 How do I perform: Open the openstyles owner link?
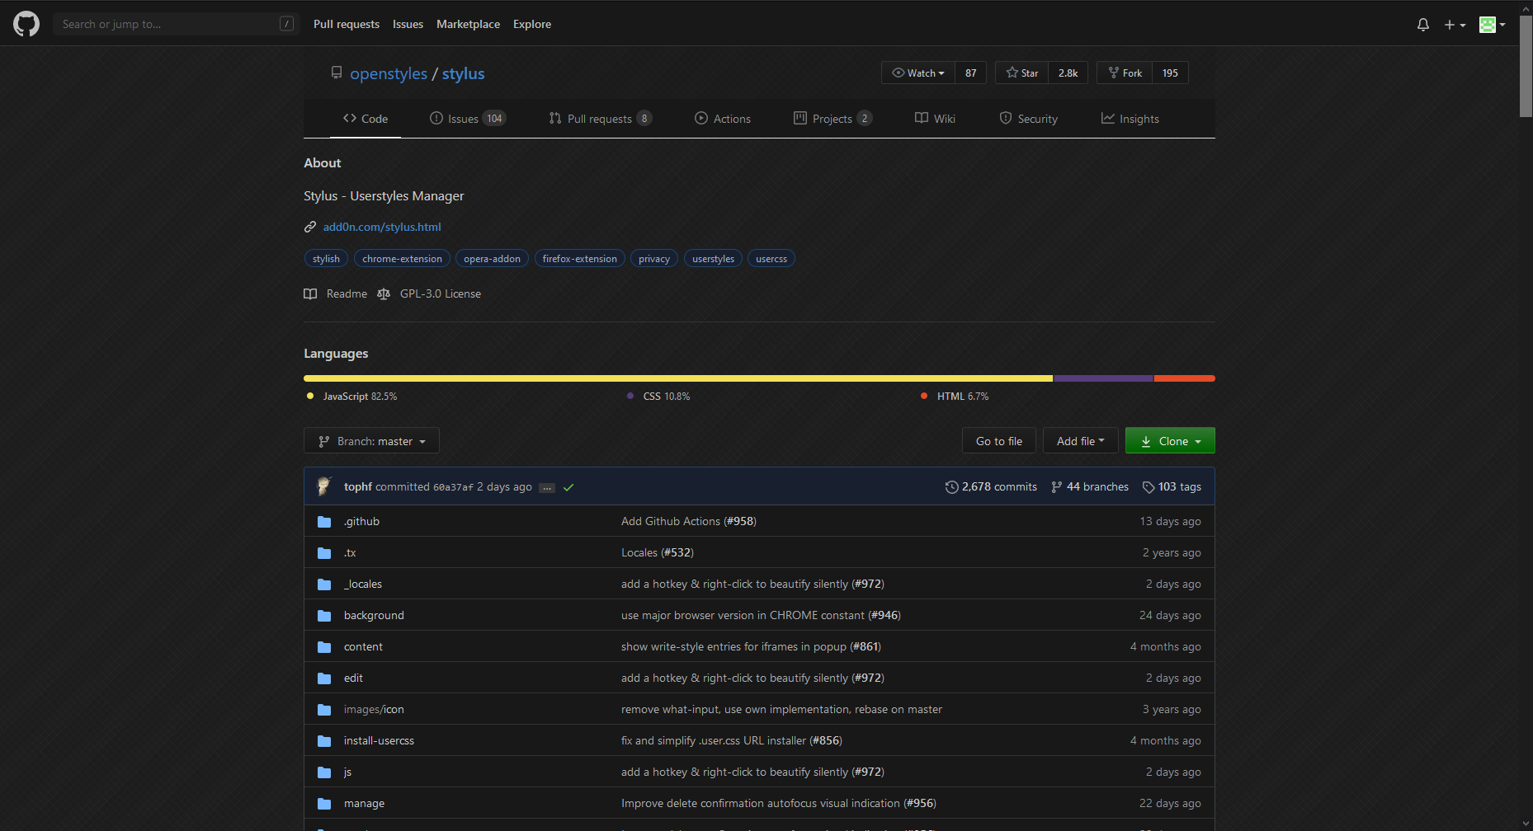point(389,73)
